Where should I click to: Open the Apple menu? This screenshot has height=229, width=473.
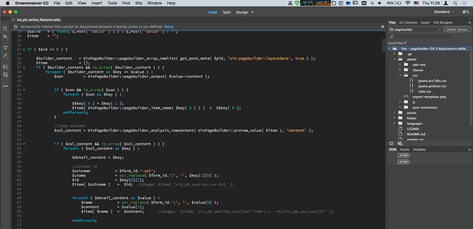[x=8, y=3]
